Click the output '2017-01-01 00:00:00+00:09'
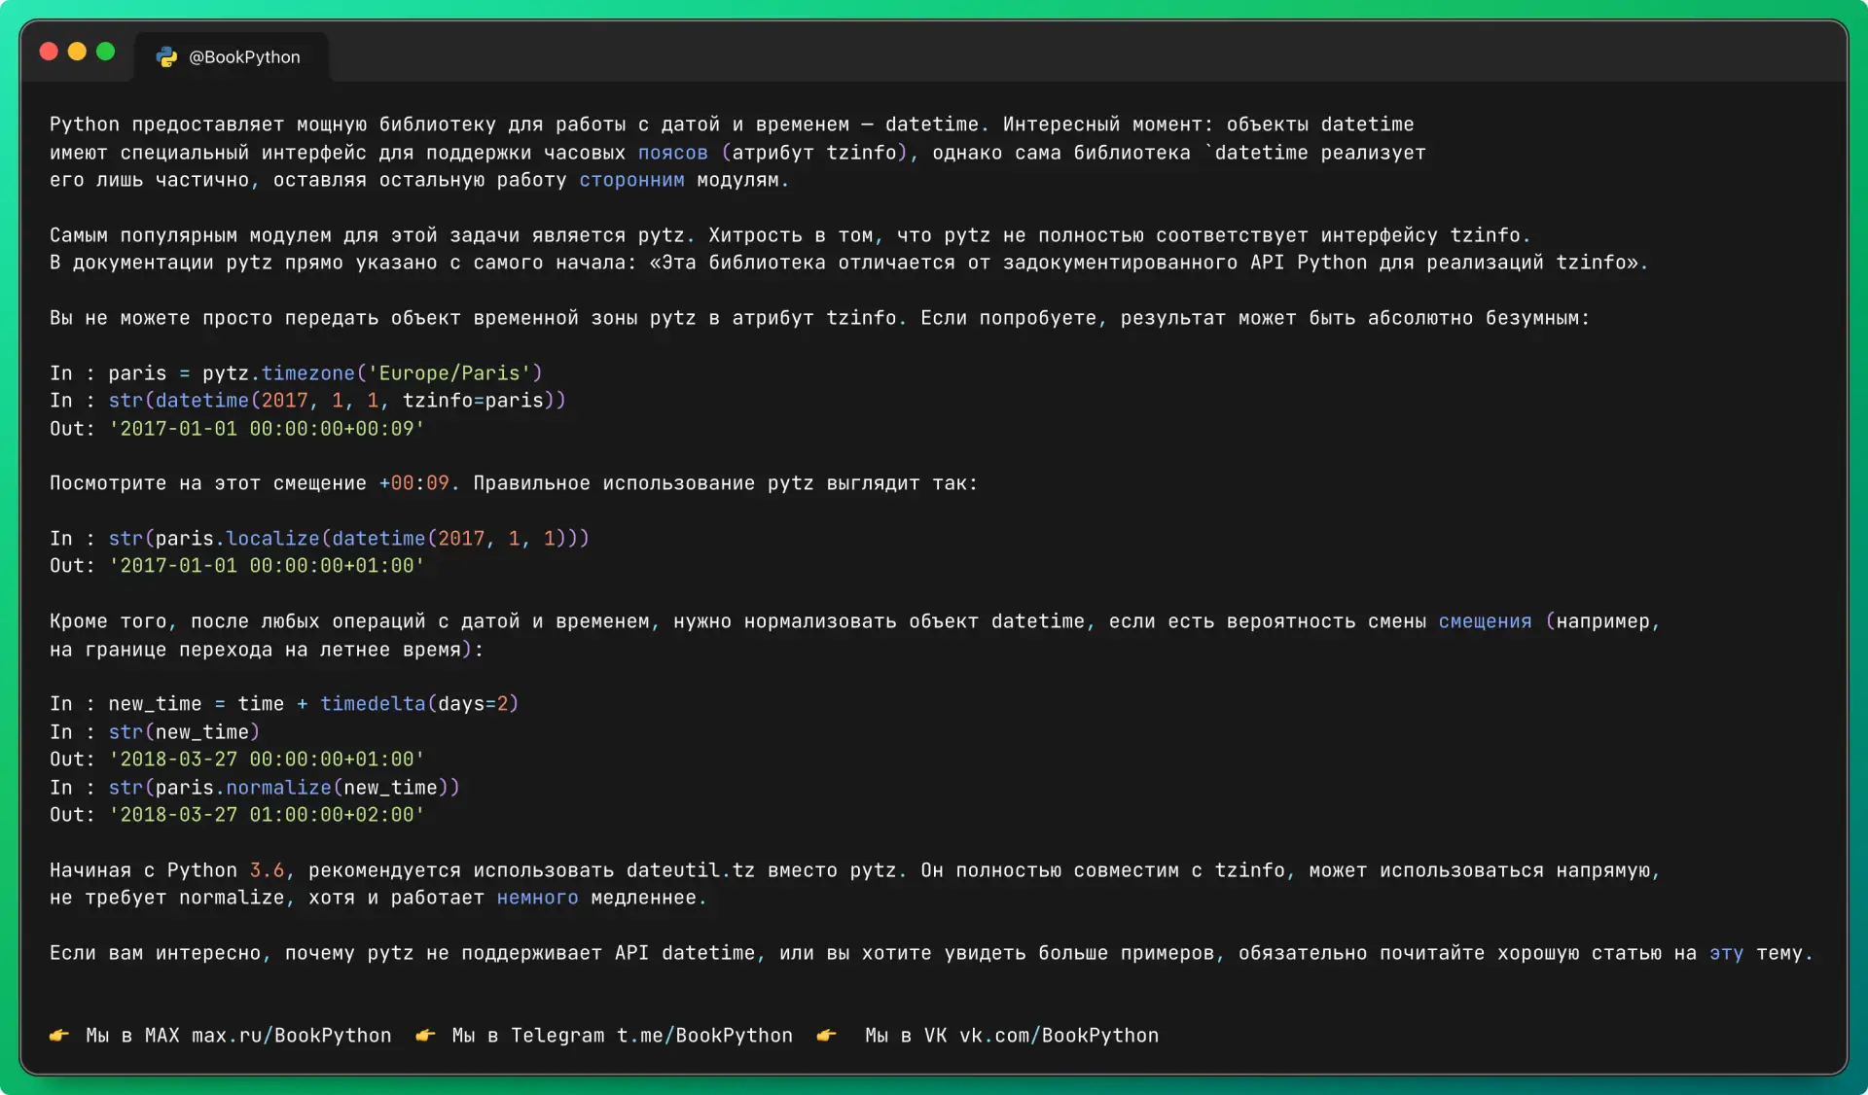This screenshot has height=1095, width=1868. click(267, 429)
